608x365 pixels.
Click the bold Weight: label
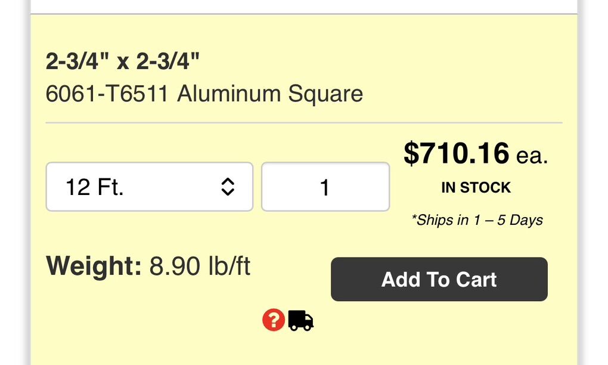[x=94, y=266]
